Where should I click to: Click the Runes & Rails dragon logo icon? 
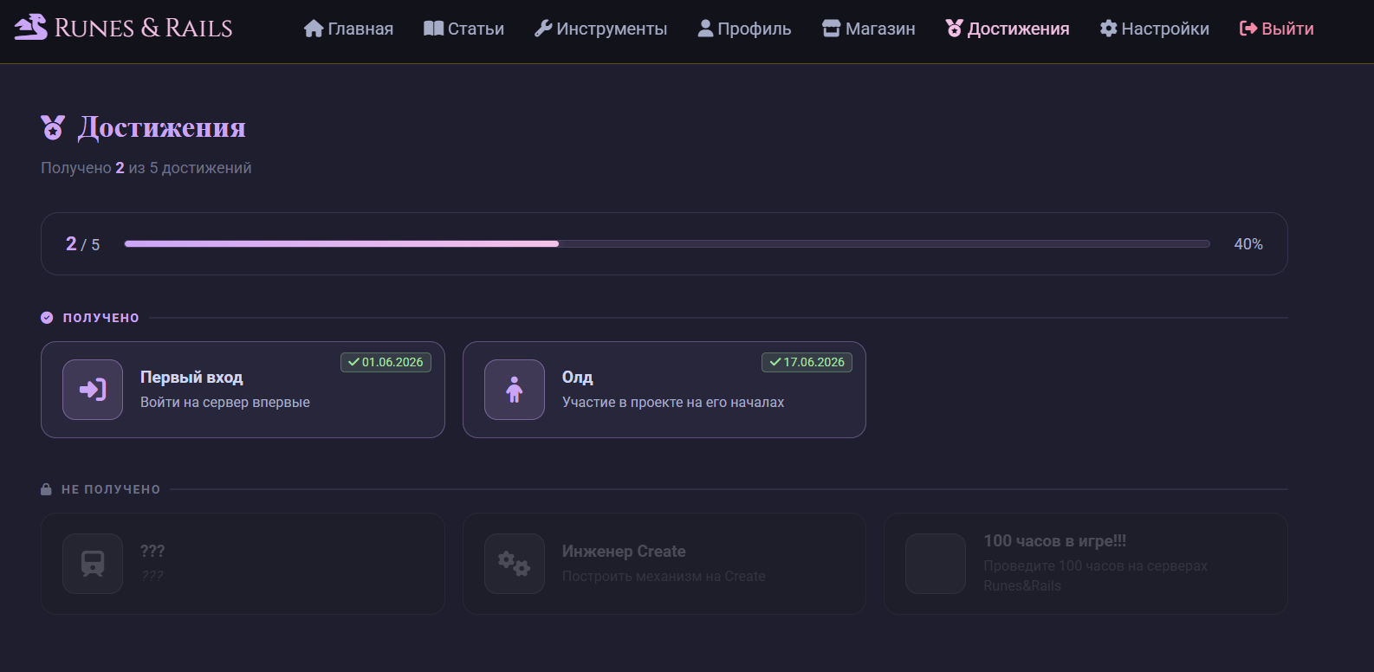click(31, 27)
